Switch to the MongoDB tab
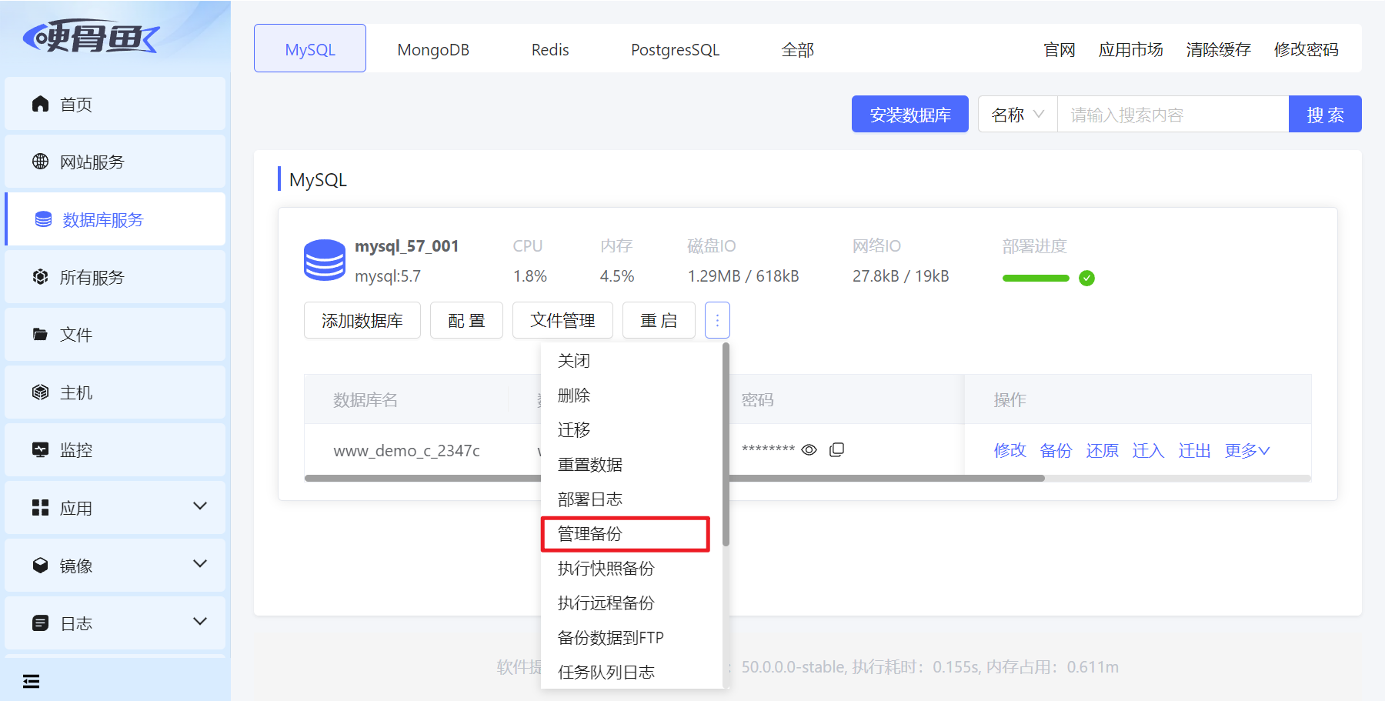 (x=433, y=49)
